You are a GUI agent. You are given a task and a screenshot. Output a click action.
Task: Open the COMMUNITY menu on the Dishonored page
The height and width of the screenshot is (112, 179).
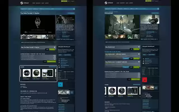[123, 3]
